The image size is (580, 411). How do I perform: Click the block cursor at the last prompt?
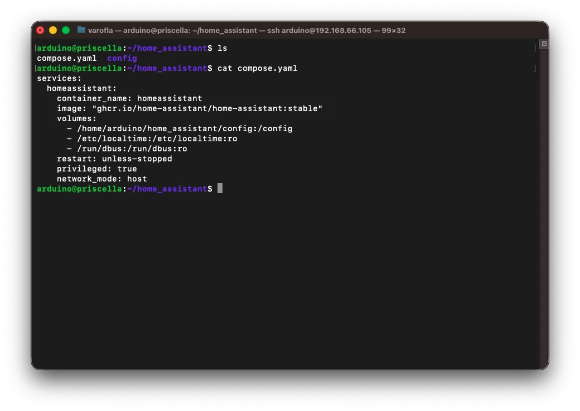tap(220, 189)
